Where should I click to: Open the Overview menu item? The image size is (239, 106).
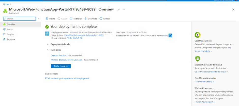click(21, 24)
